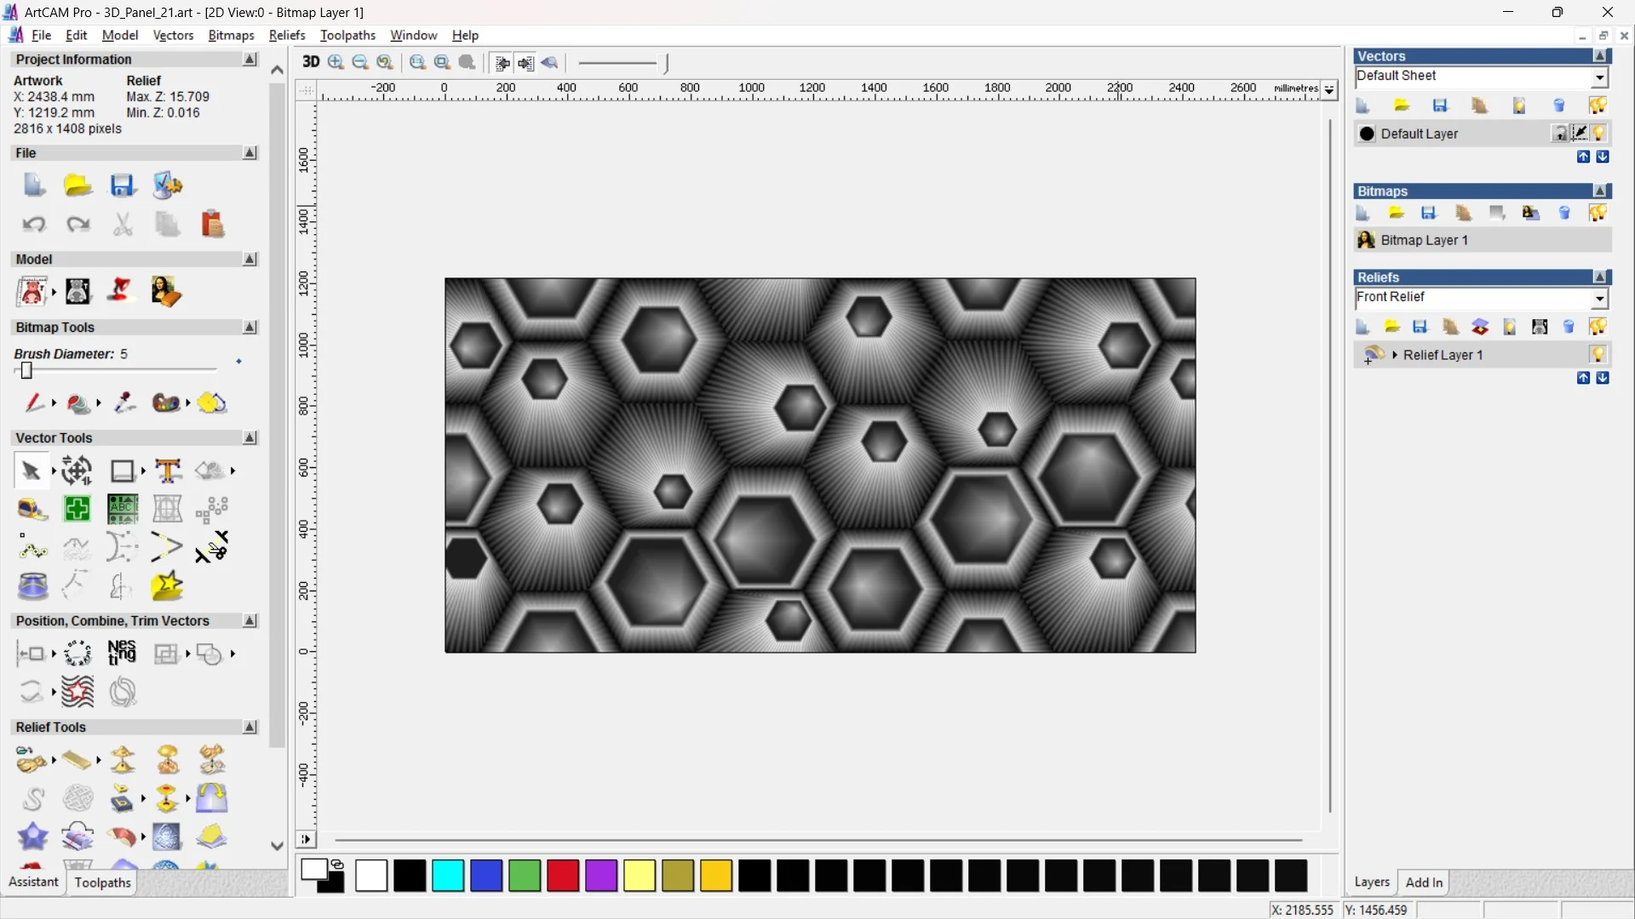The image size is (1635, 919).
Task: Click the Nesting tool icon
Action: coord(122,654)
